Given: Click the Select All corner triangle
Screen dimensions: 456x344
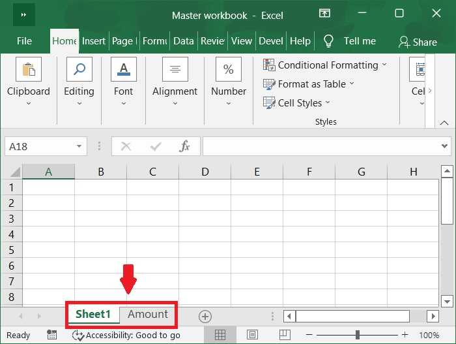Looking at the screenshot, I should pos(15,172).
